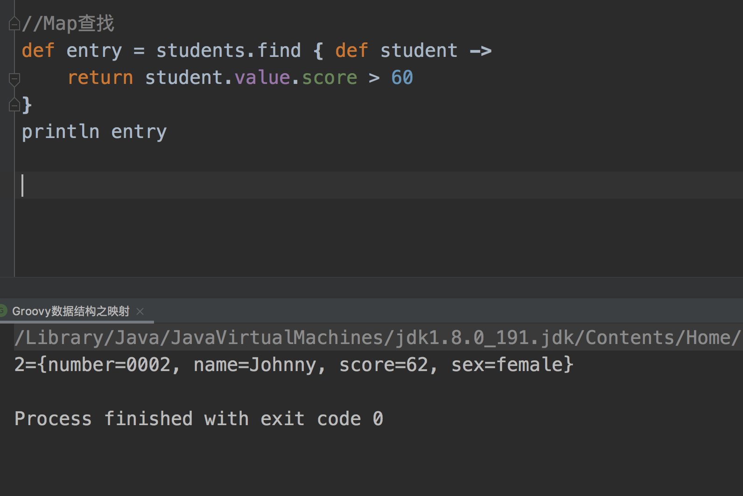The image size is (743, 496).
Task: Click the 'value' property in the return statement
Action: tap(262, 77)
